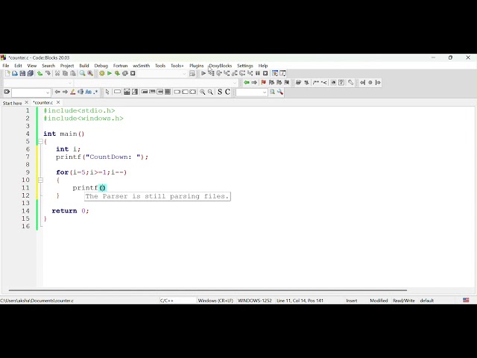Screen dimensions: 477x358
Task: Click the DoxyBlocks preferences wrench icon
Action: point(350,83)
